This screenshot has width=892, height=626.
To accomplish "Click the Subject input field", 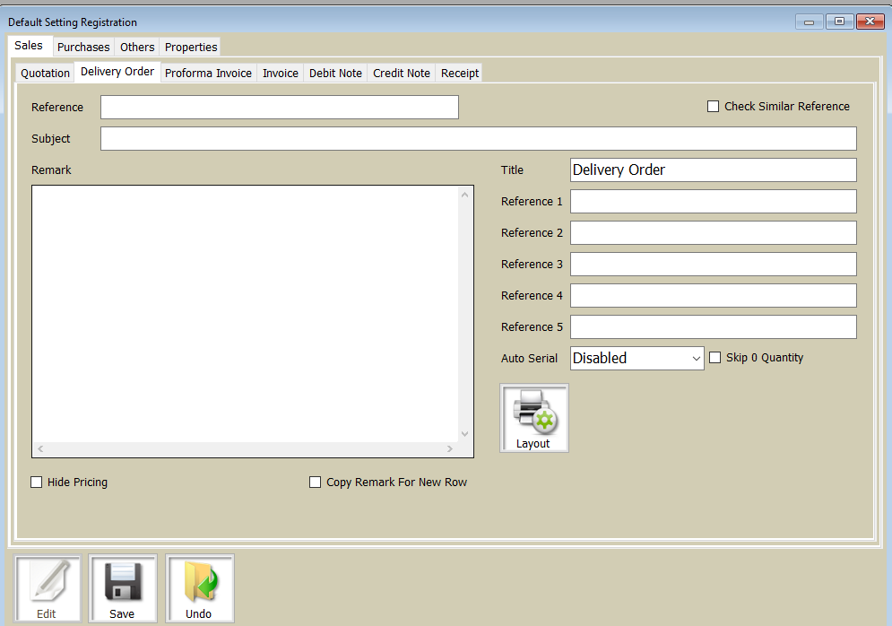I will click(479, 138).
